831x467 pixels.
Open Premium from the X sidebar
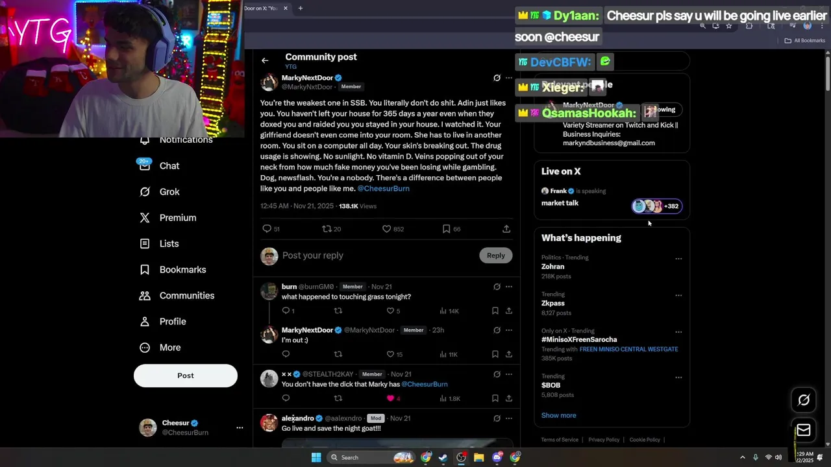(x=168, y=218)
